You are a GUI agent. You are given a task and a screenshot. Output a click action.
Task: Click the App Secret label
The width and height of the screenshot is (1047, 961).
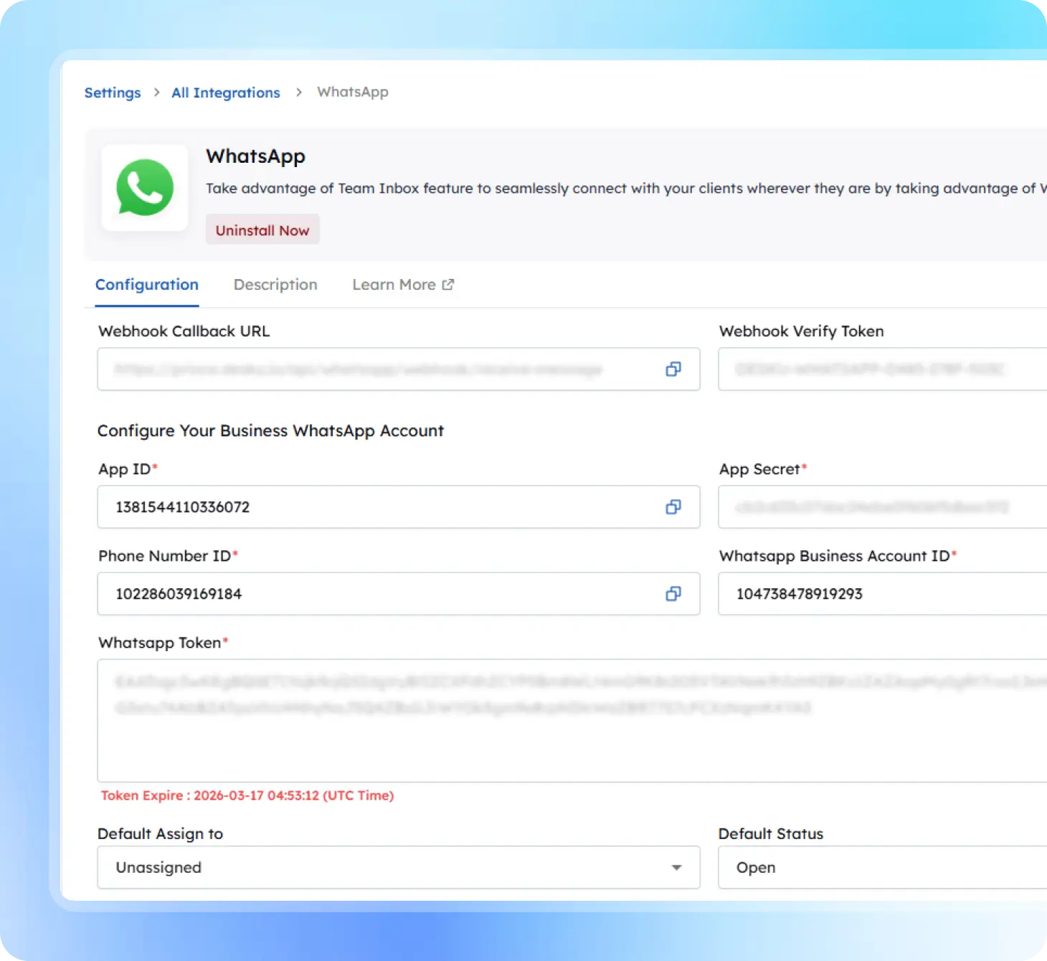pyautogui.click(x=763, y=469)
